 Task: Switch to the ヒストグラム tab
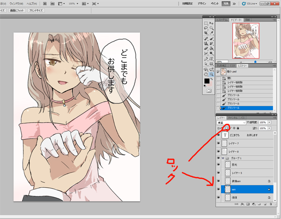point(222,20)
